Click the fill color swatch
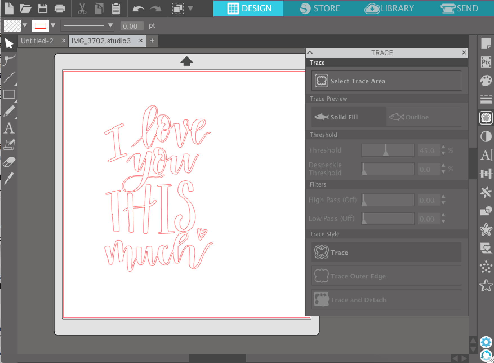Screen dimensions: 494x363 click(x=12, y=26)
